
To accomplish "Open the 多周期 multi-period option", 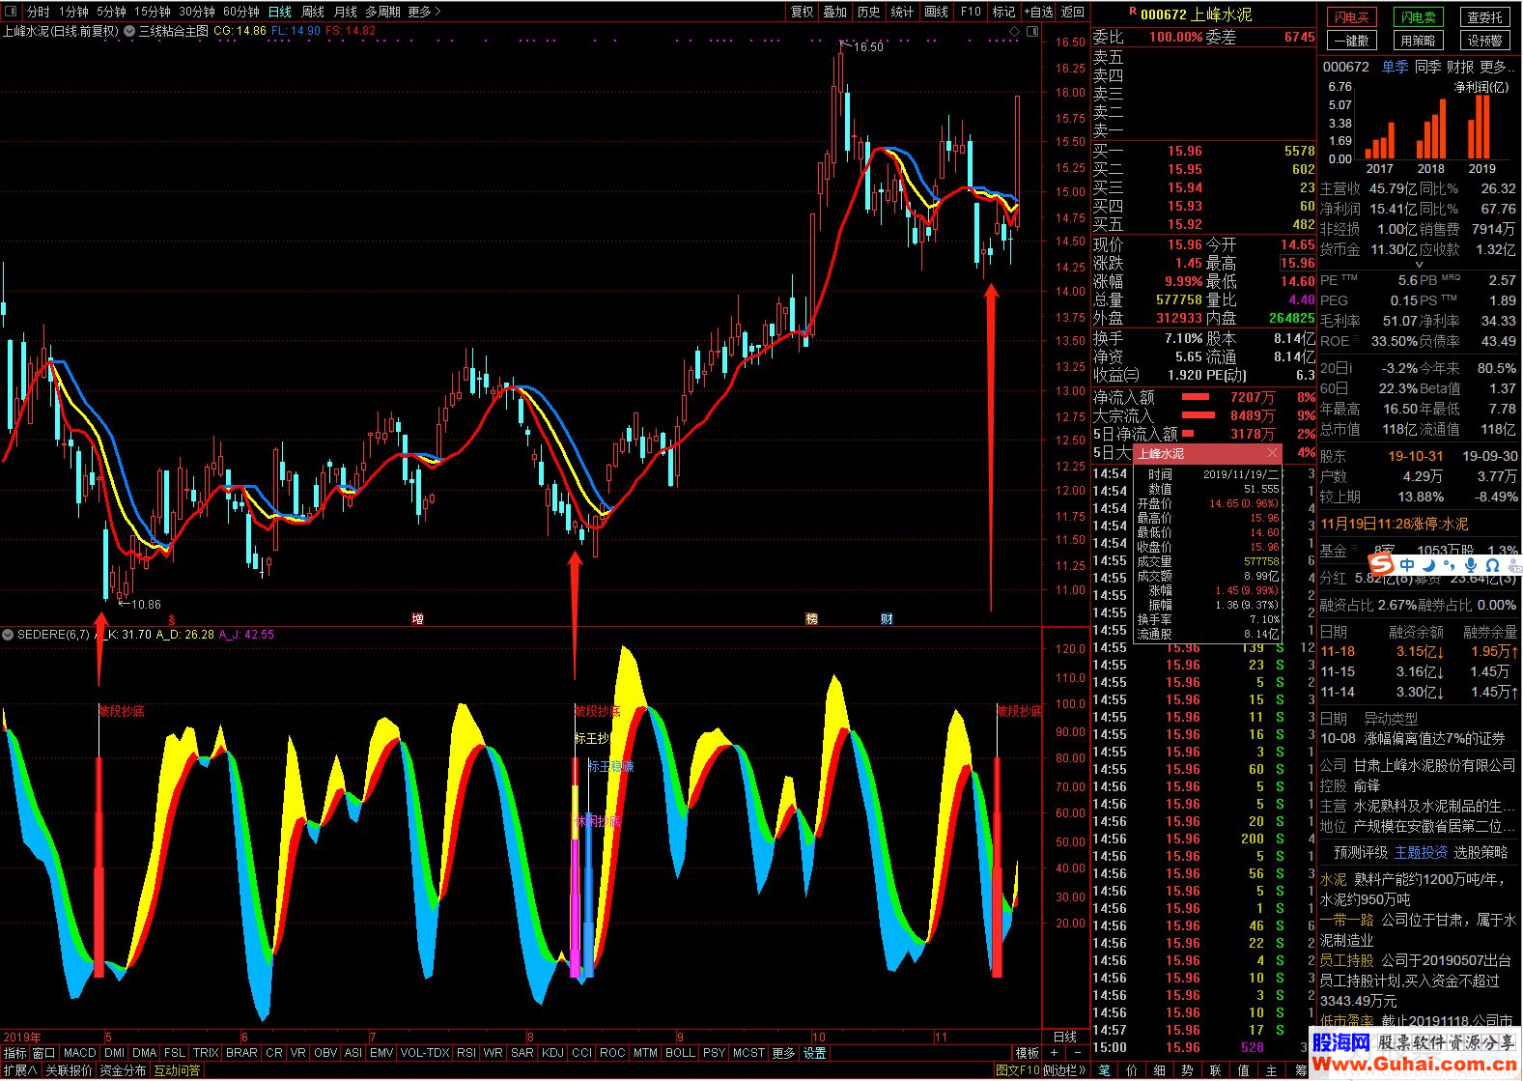I will pos(381,12).
